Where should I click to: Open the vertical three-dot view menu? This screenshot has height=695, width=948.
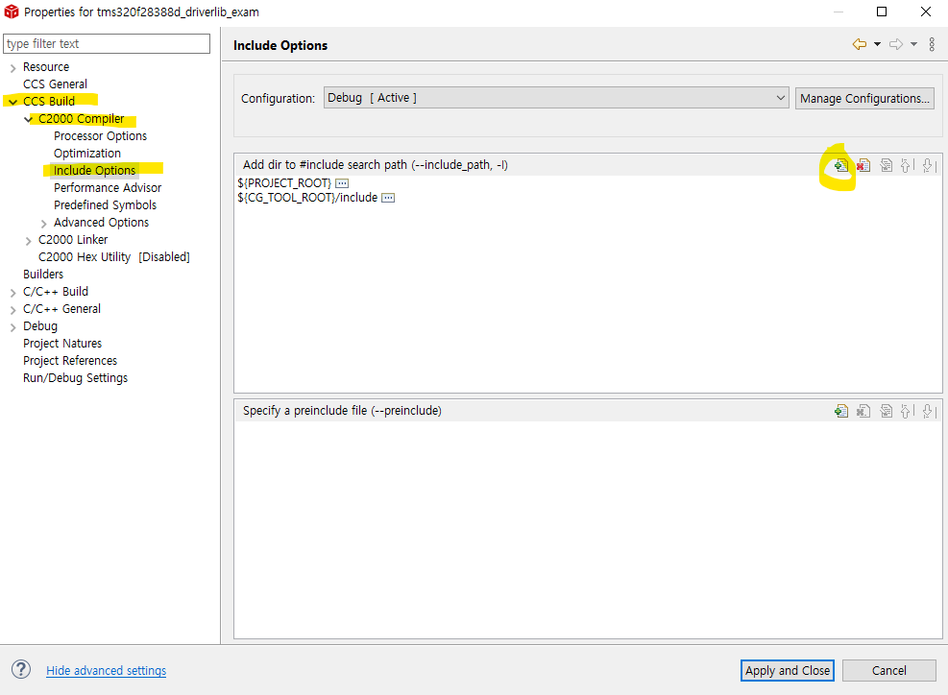pyautogui.click(x=930, y=44)
